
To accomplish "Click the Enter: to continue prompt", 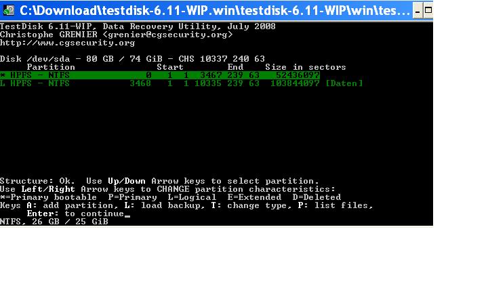I will [x=76, y=213].
